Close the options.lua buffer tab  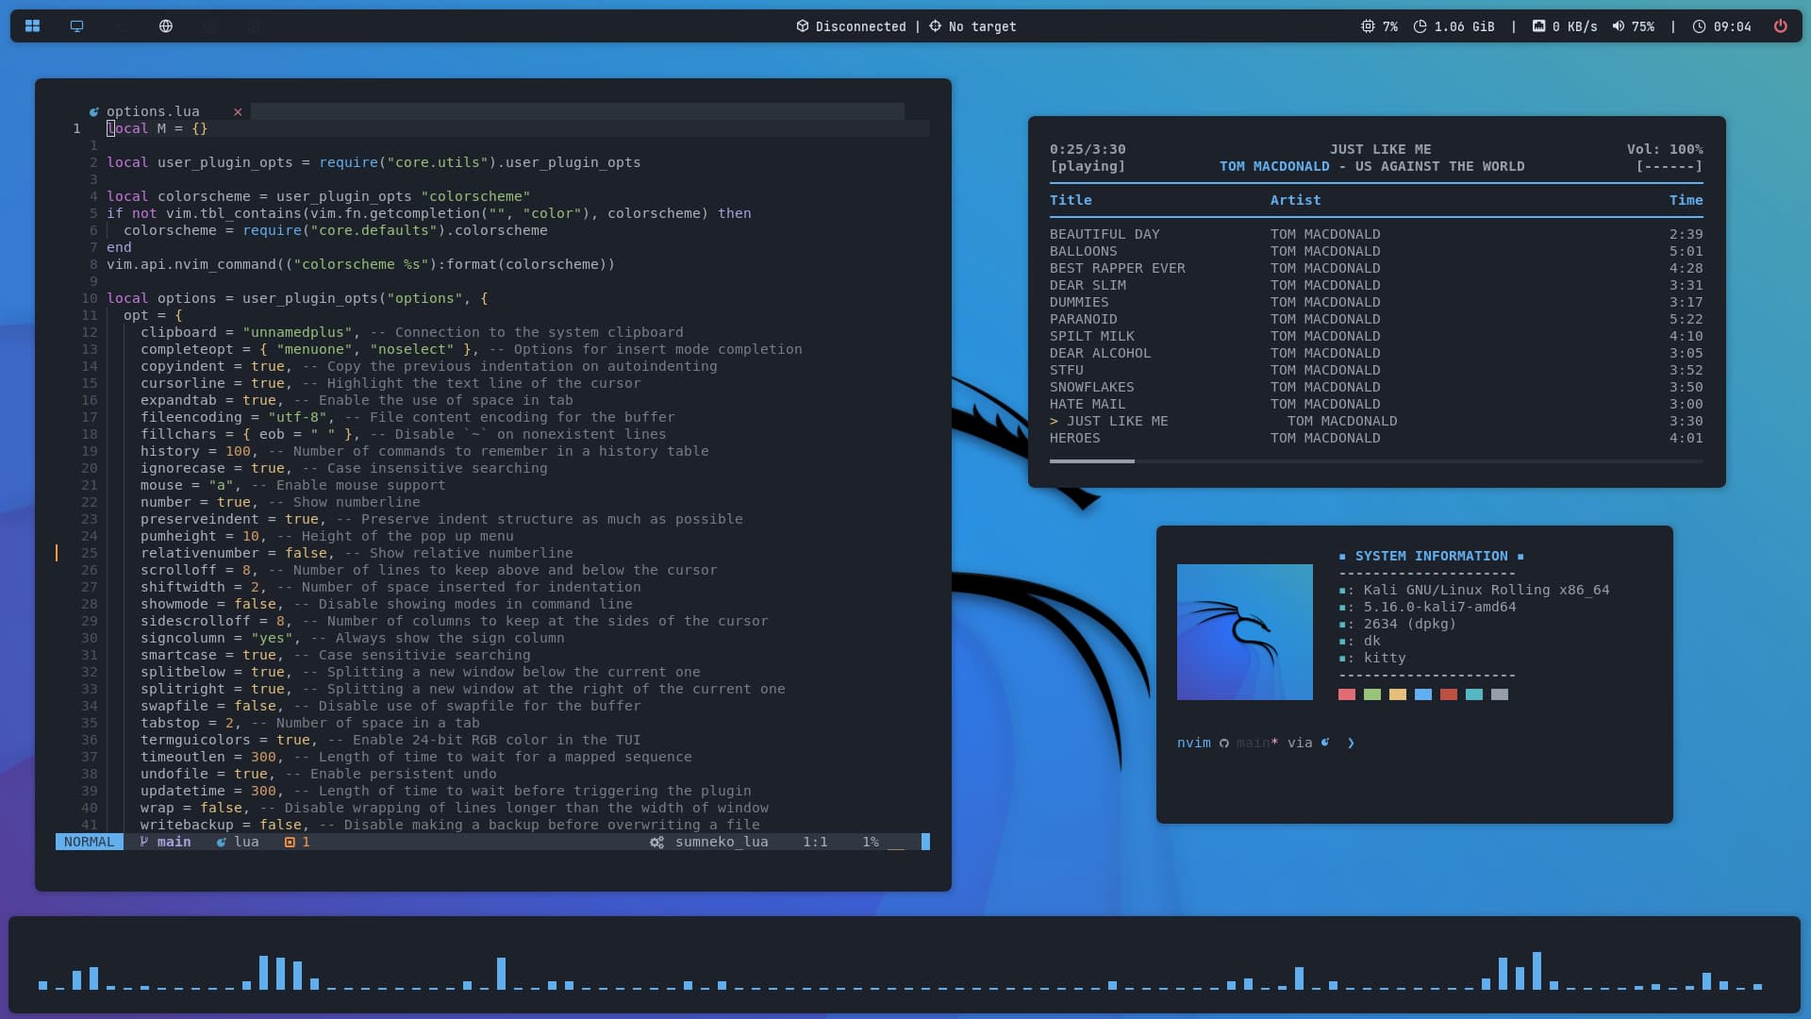tap(238, 111)
